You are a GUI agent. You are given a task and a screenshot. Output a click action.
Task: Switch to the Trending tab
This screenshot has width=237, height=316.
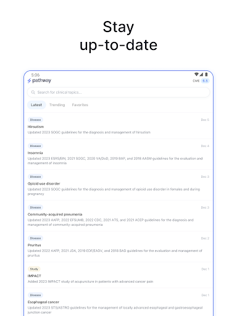57,105
